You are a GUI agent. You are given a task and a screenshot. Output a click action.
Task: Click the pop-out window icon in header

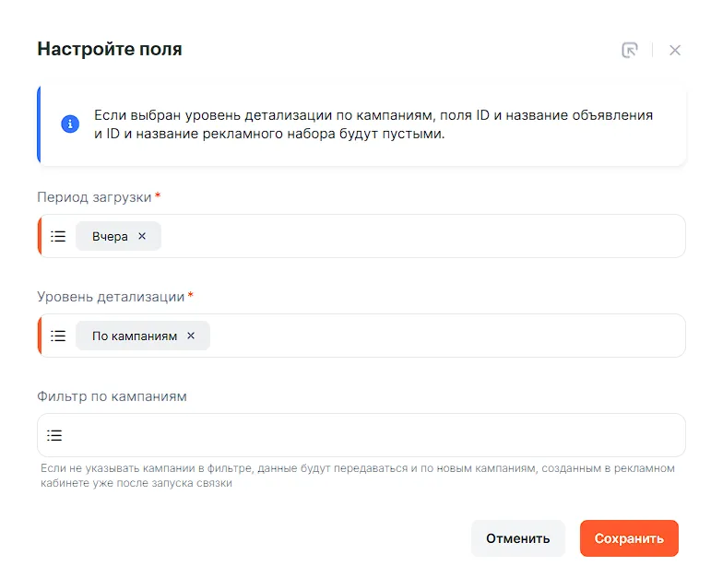point(630,50)
